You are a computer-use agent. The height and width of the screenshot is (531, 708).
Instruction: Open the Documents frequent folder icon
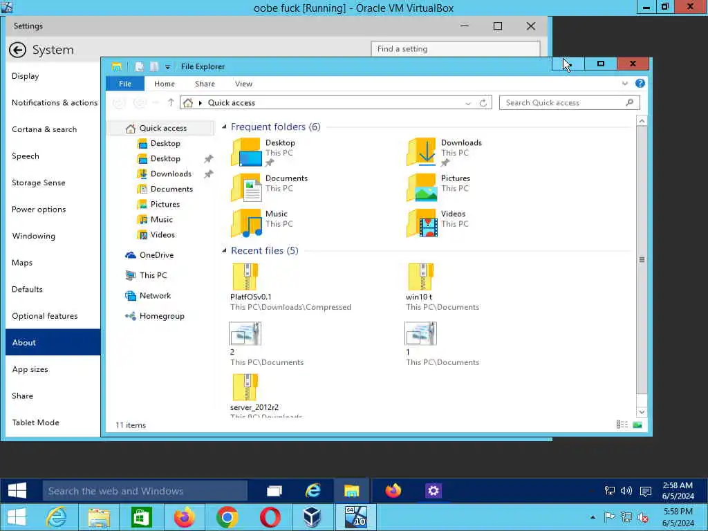pos(246,187)
